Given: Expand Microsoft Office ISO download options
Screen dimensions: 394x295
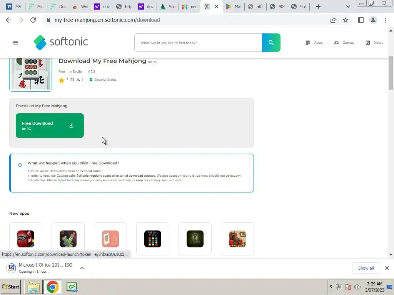Looking at the screenshot, I should 82,268.
